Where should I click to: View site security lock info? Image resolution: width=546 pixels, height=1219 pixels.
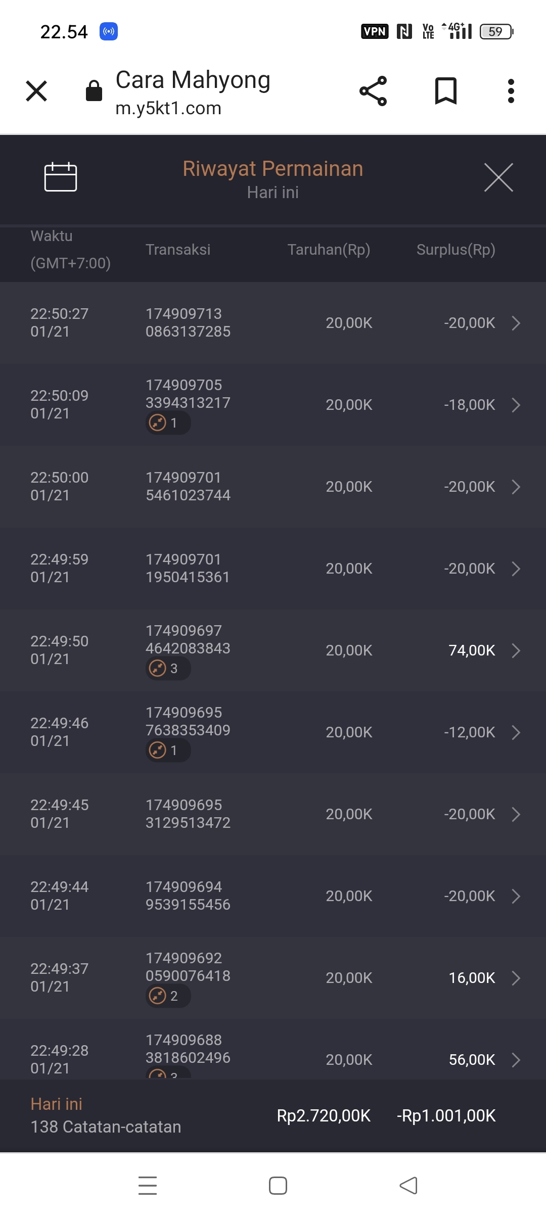point(94,91)
